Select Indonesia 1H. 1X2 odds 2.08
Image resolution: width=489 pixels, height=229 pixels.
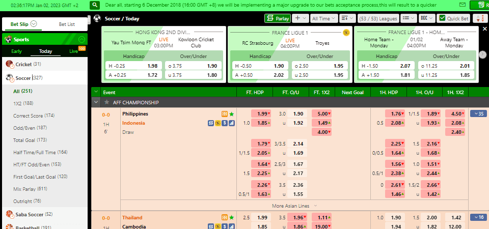click(x=455, y=123)
